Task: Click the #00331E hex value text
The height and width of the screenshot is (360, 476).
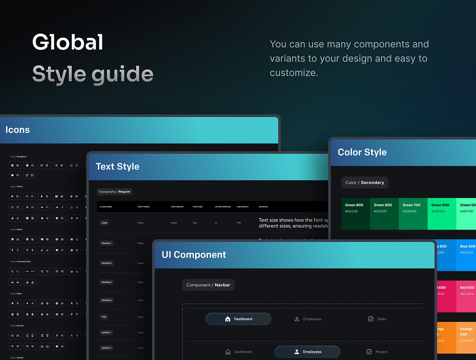Action: [351, 211]
